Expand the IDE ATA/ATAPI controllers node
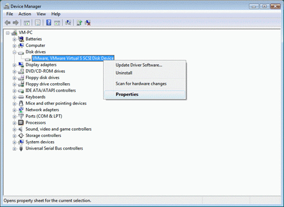The width and height of the screenshot is (284, 207). pyautogui.click(x=14, y=91)
